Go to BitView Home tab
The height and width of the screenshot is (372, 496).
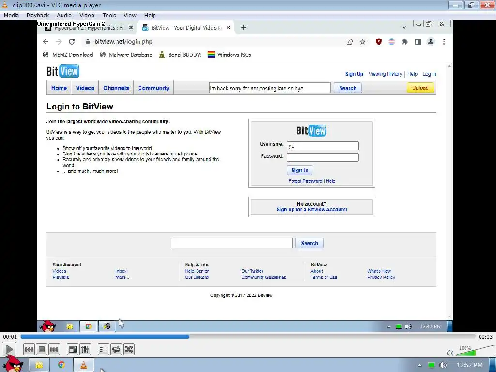(x=59, y=88)
